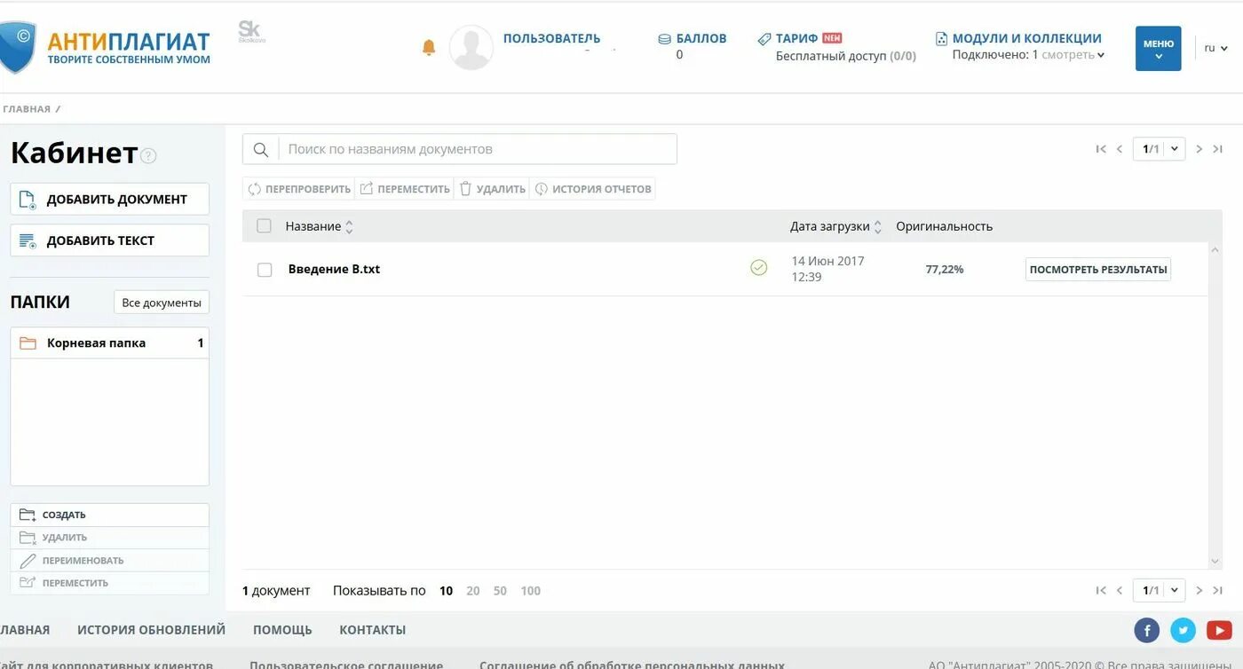Expand смотреть modules dropdown
Image resolution: width=1243 pixels, height=669 pixels.
1073,55
